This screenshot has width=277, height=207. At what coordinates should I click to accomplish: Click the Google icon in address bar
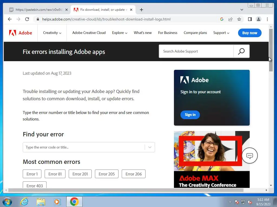pyautogui.click(x=222, y=19)
